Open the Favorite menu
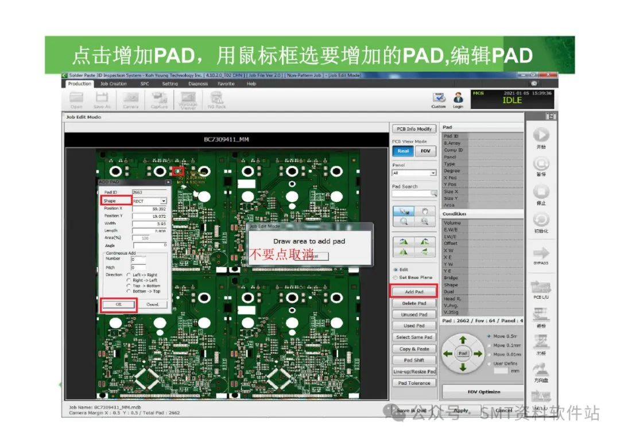The width and height of the screenshot is (620, 438). (226, 84)
